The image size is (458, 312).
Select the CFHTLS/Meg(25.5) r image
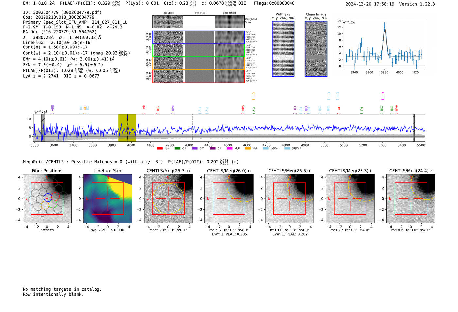(x=290, y=199)
